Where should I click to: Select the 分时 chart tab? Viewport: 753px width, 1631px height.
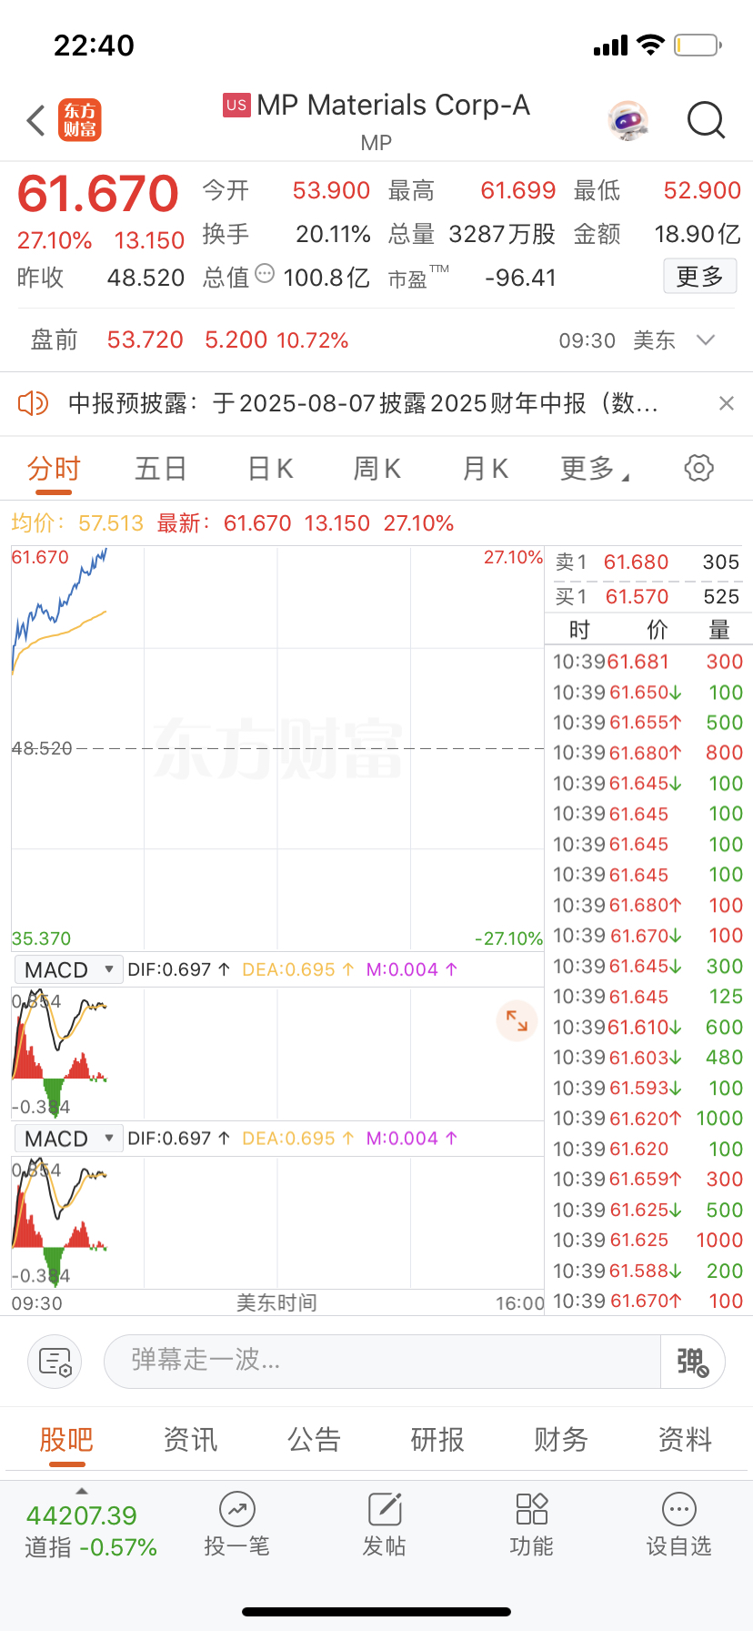[x=55, y=469]
